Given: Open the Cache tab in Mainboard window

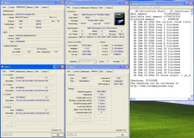Looking at the screenshot, I should coord(12,7).
